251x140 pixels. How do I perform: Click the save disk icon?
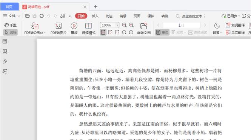coord(34,16)
